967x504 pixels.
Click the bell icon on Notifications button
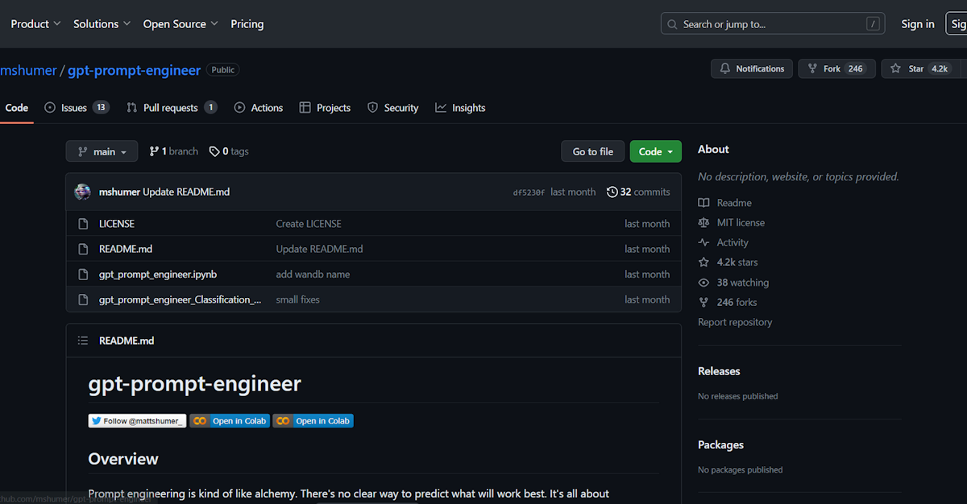[725, 69]
